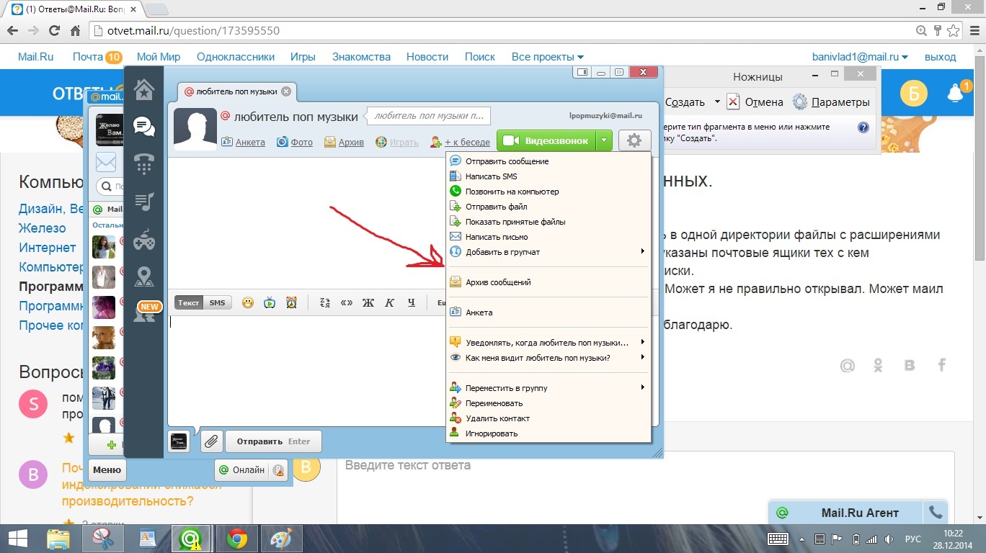The width and height of the screenshot is (986, 553).
Task: Choose Отправить файл from the menu
Action: pyautogui.click(x=548, y=207)
